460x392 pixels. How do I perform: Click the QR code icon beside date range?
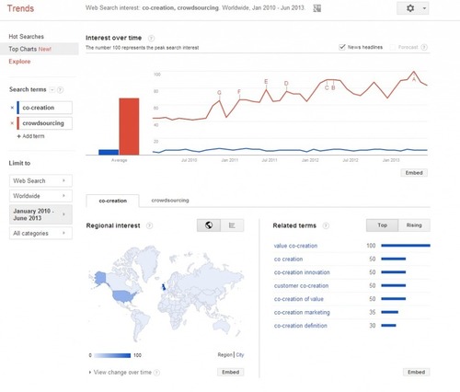[x=317, y=8]
